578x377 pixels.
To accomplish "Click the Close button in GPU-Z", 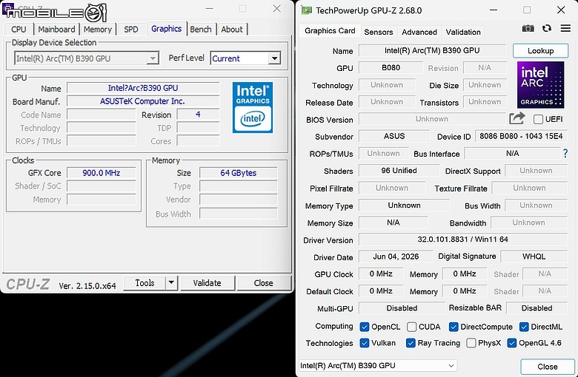I will (548, 367).
